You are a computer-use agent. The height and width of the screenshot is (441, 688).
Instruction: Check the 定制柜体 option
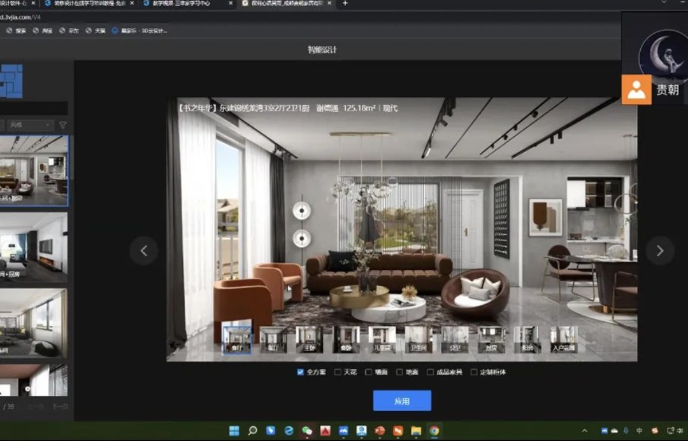tap(473, 372)
